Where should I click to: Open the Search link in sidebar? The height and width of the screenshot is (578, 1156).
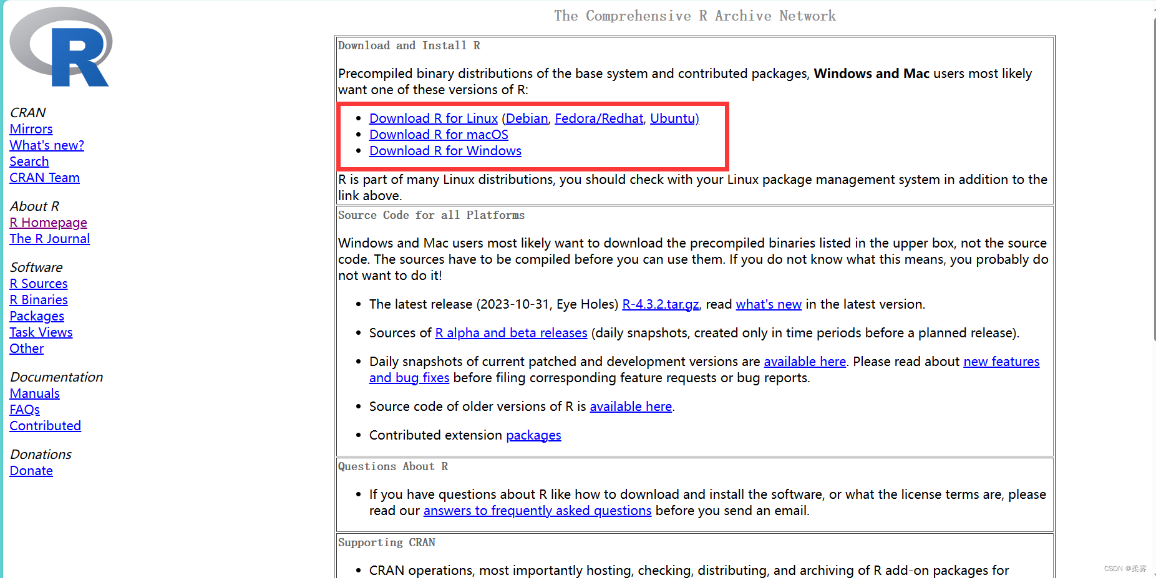point(29,161)
